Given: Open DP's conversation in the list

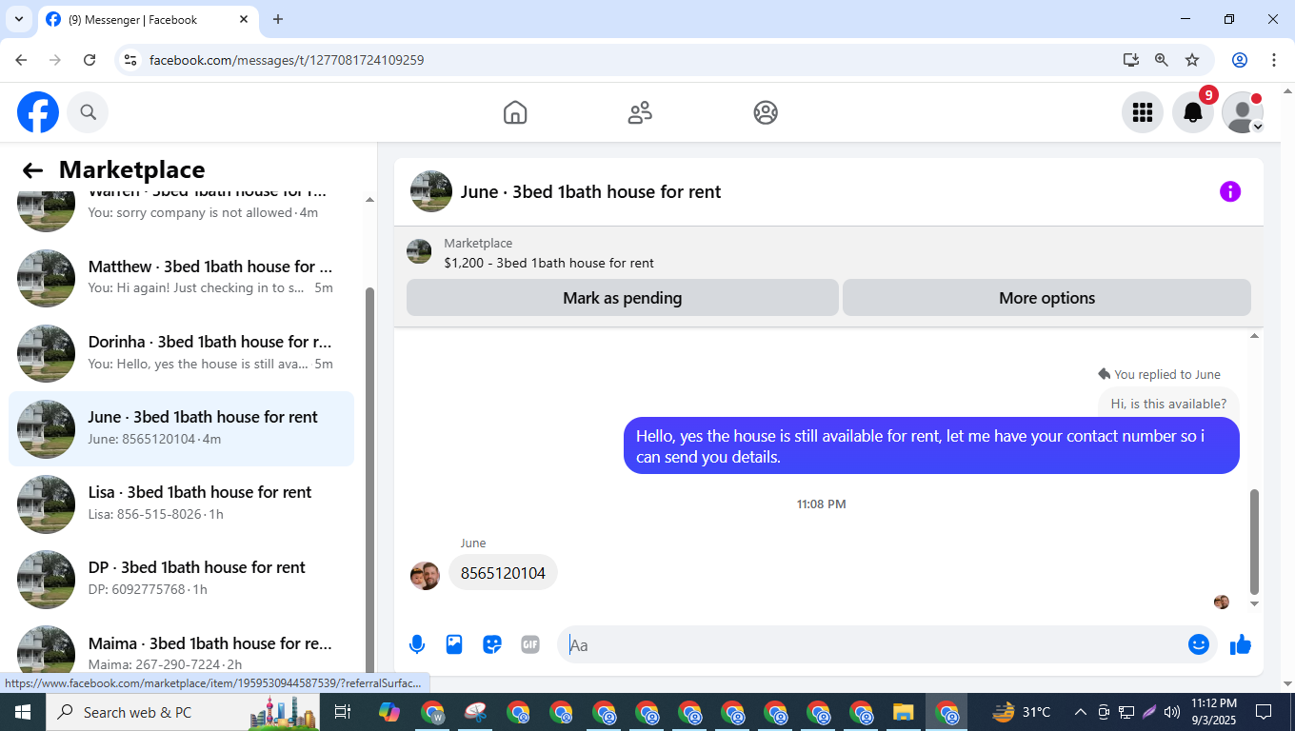Looking at the screenshot, I should [x=181, y=579].
